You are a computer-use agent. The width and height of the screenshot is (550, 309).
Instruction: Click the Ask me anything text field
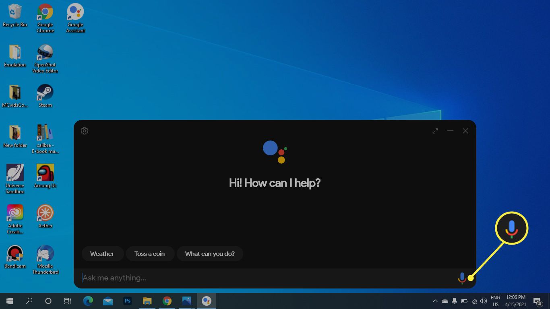click(262, 278)
